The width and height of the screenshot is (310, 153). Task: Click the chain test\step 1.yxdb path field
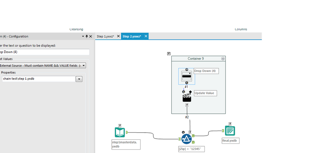pyautogui.click(x=39, y=79)
